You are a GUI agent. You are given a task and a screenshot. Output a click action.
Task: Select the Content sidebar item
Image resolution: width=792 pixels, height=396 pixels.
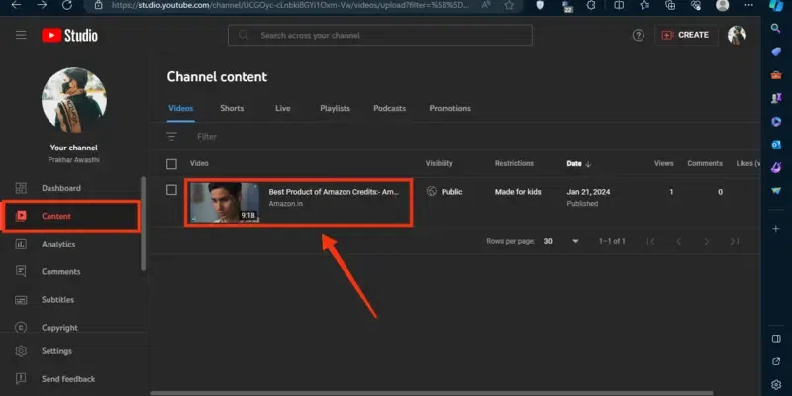pos(70,216)
